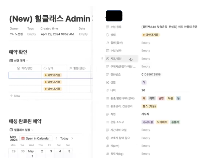This screenshot has width=203, height=168.
Task: Click the 직업 text property icon
Action: click(x=107, y=114)
